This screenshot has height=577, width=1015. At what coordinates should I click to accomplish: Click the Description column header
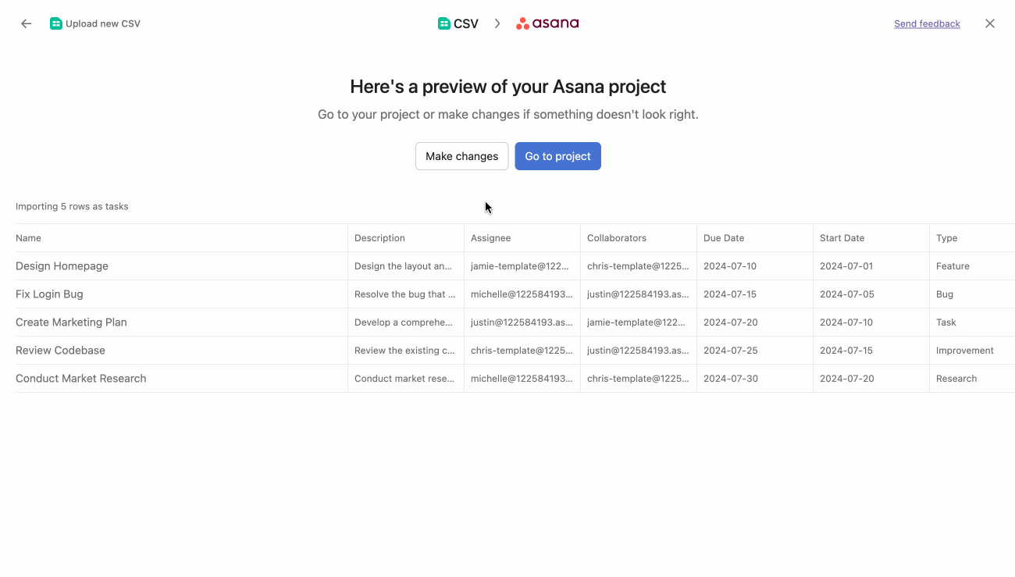click(379, 238)
